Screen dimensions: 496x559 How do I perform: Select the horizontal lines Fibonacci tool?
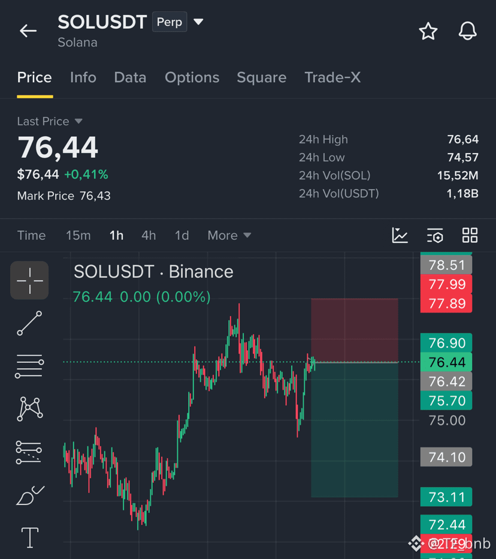click(29, 366)
